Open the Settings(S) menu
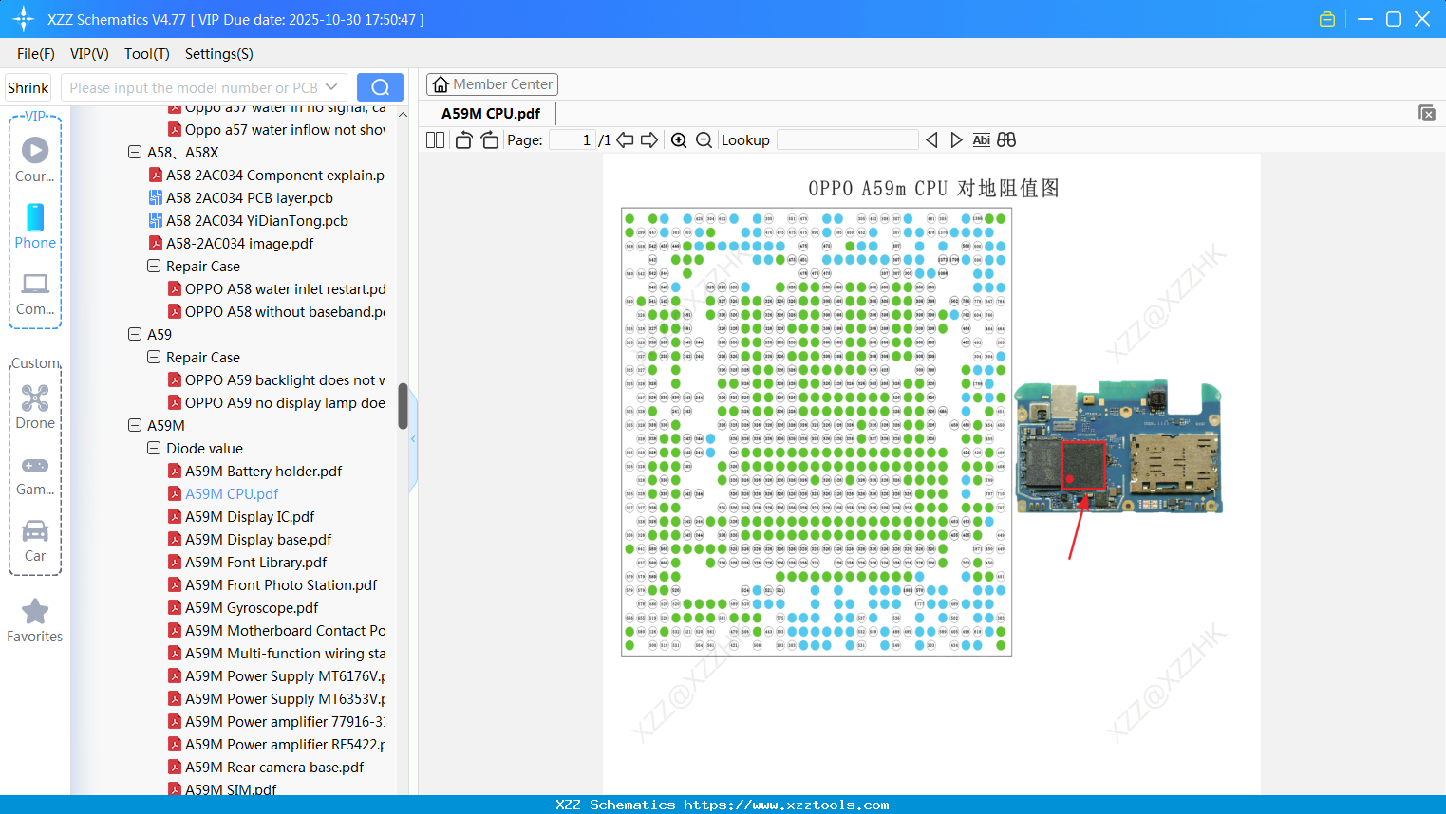The width and height of the screenshot is (1446, 814). point(219,54)
